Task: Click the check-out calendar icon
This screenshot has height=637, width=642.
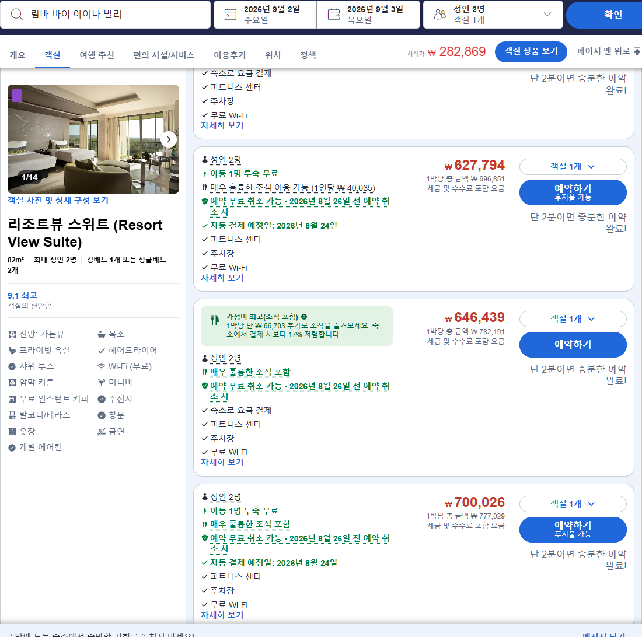Action: pyautogui.click(x=334, y=15)
